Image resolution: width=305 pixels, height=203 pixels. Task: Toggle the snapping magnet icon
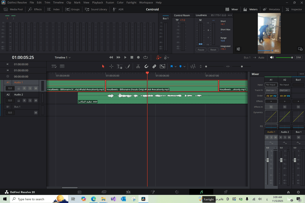coord(146,67)
